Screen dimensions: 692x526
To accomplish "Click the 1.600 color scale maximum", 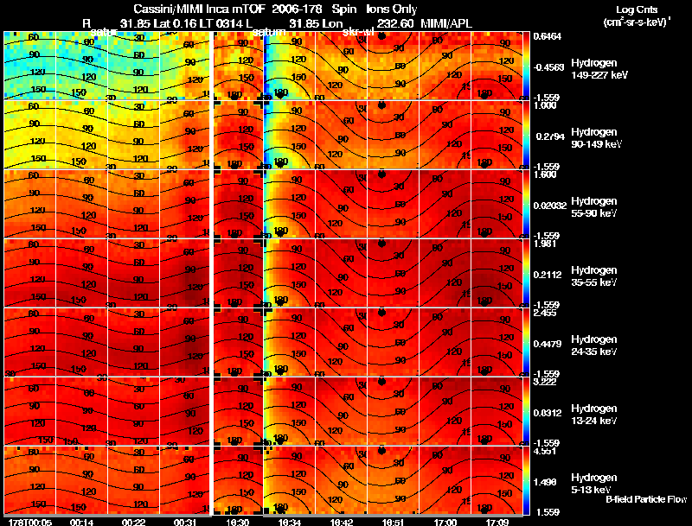I will click(546, 174).
